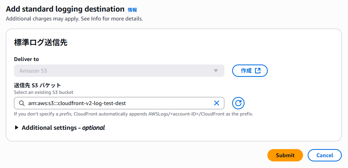The image size is (348, 168).
Task: Click the Deliver to field label
Action: point(26,59)
